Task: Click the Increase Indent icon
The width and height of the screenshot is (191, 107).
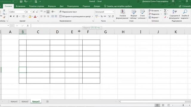Action: [x=56, y=16]
